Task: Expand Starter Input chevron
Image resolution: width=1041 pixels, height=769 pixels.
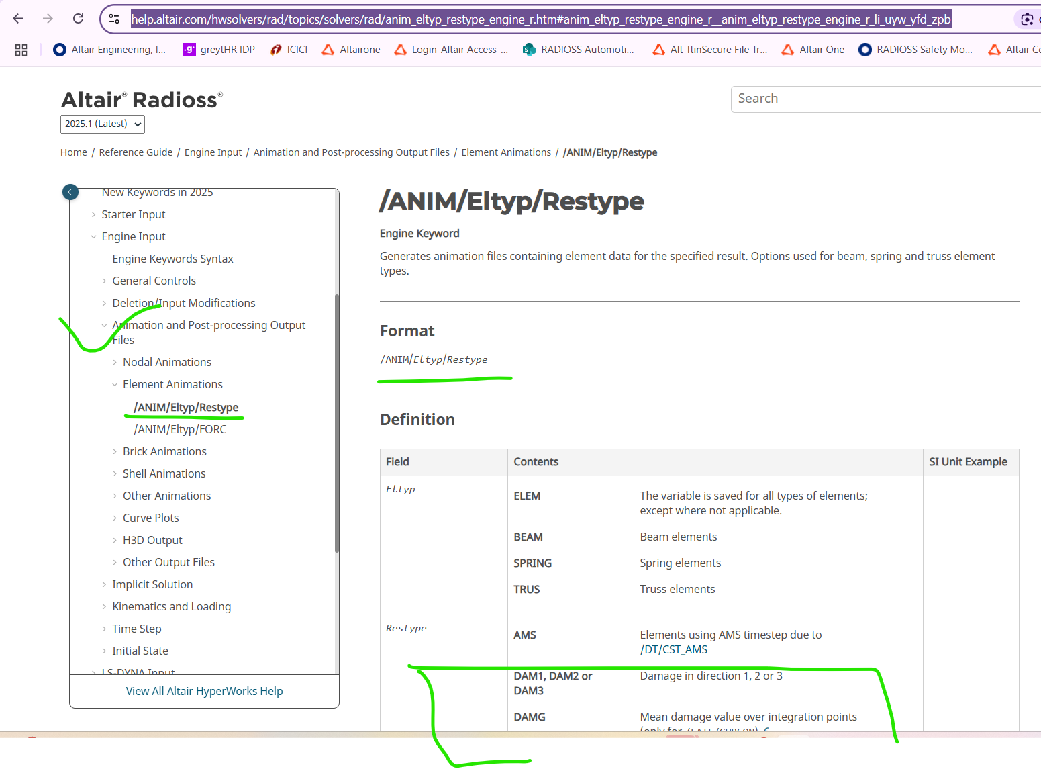Action: pyautogui.click(x=93, y=214)
